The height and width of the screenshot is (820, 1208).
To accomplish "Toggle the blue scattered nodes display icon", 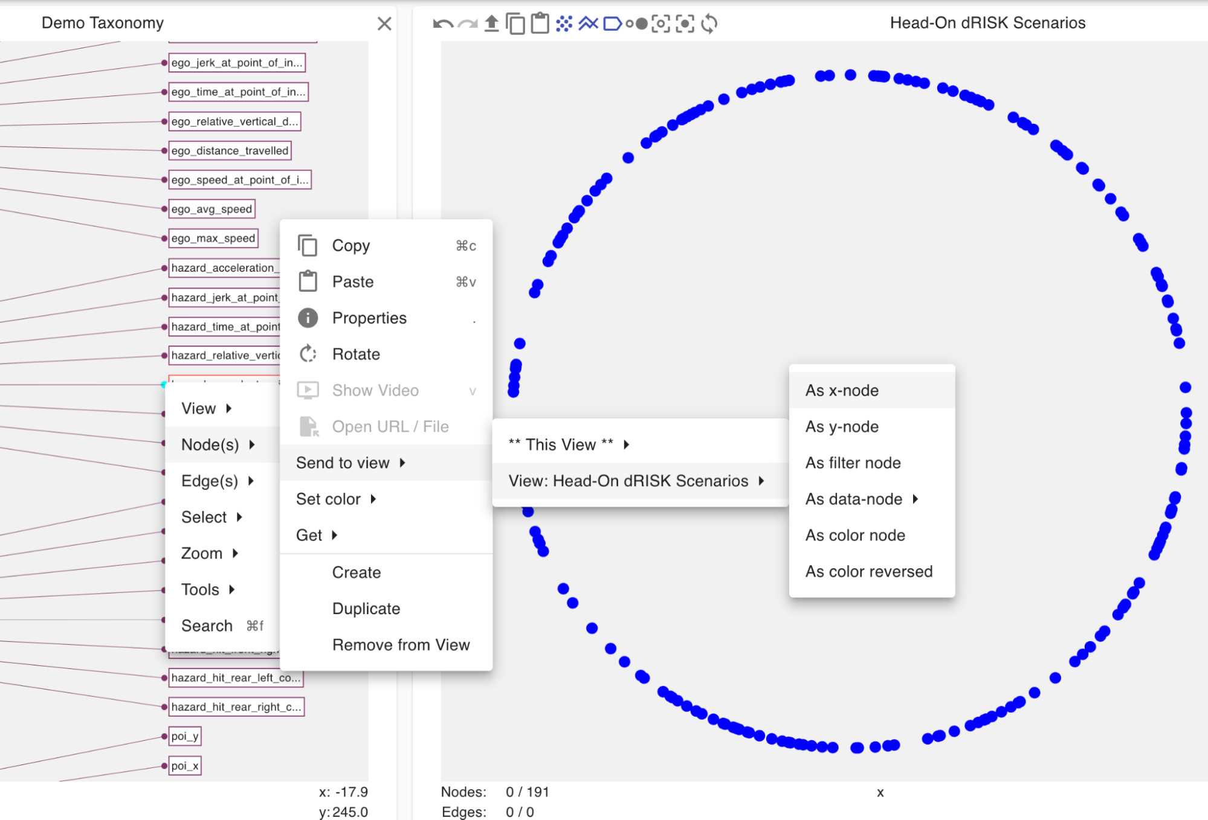I will [564, 24].
